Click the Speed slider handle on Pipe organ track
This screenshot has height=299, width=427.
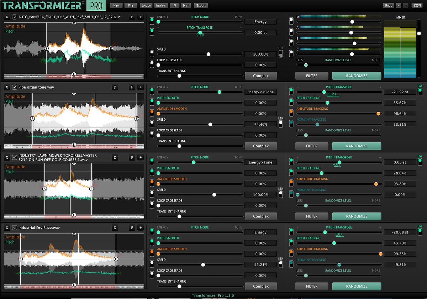click(x=210, y=125)
